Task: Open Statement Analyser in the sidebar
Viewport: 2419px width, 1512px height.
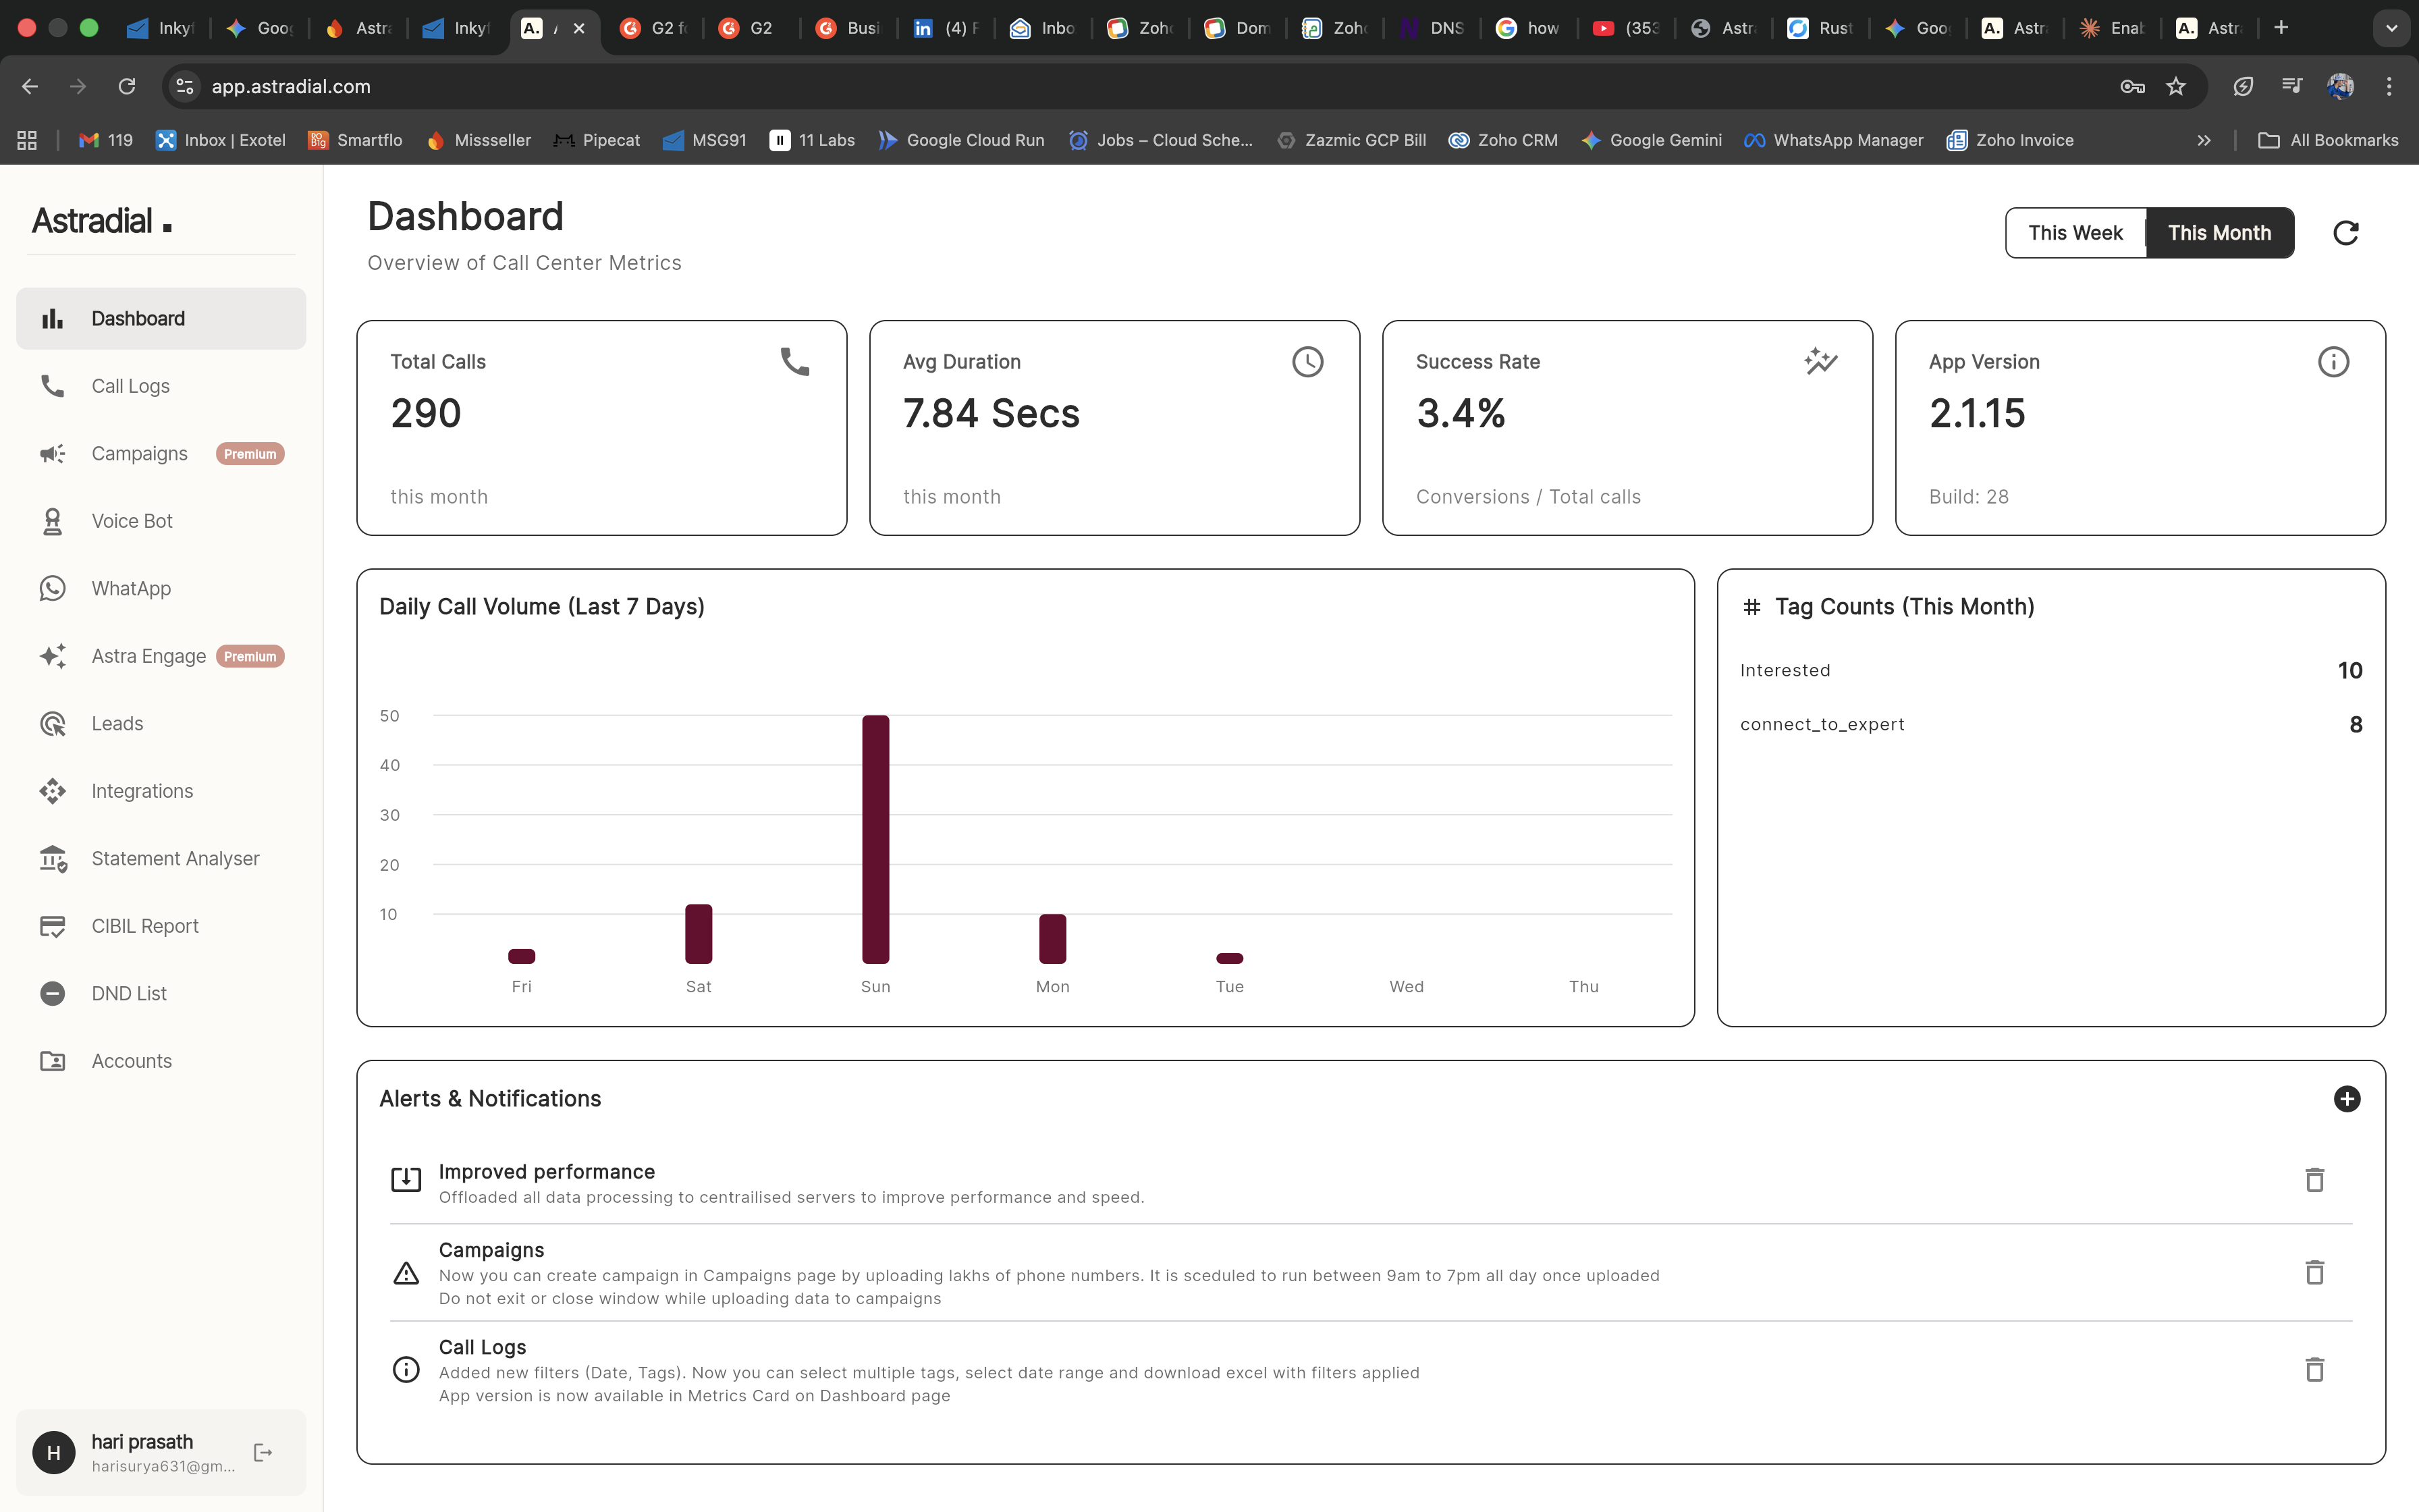Action: pyautogui.click(x=175, y=858)
